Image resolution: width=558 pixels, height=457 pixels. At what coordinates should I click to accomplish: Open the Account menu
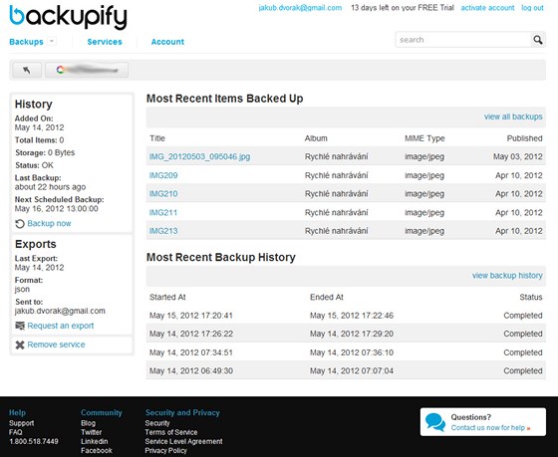coord(167,42)
